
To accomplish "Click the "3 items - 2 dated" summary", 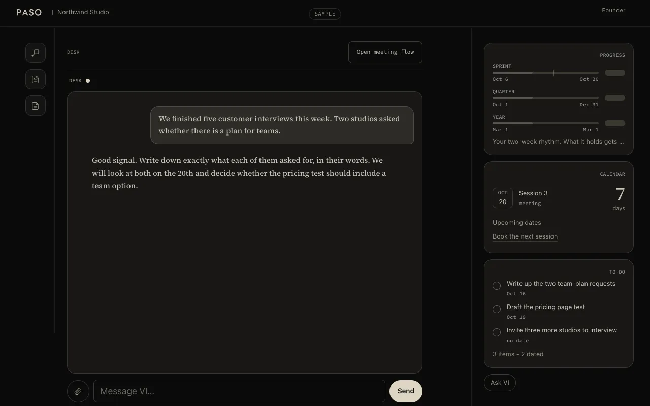I will (518, 354).
